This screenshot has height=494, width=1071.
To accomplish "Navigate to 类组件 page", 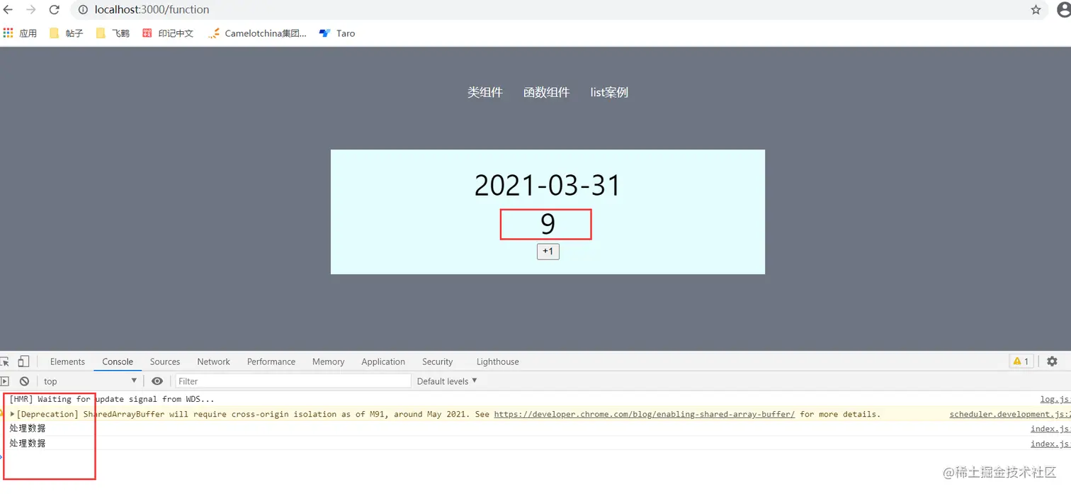I will tap(485, 92).
